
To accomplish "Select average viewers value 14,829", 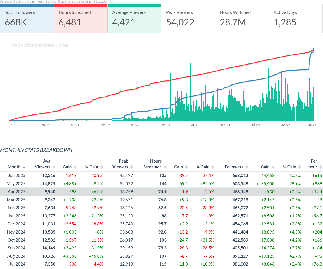I will pyautogui.click(x=49, y=183).
